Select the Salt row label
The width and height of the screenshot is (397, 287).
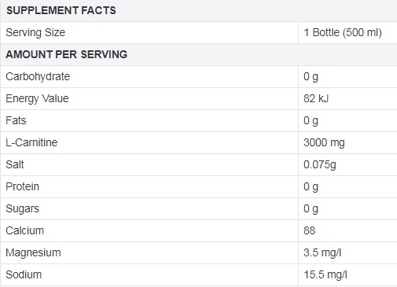[15, 164]
